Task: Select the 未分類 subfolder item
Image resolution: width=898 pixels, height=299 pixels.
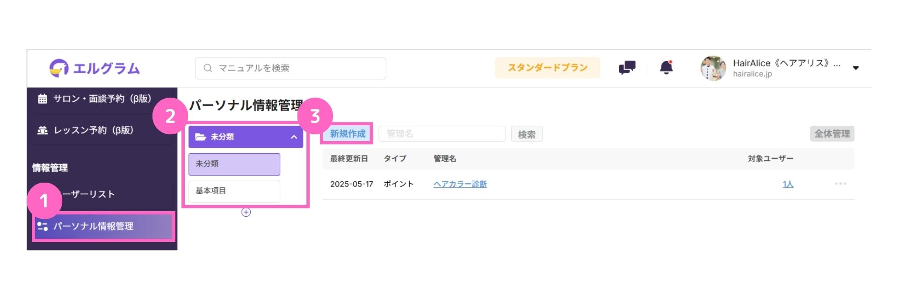Action: coord(234,164)
